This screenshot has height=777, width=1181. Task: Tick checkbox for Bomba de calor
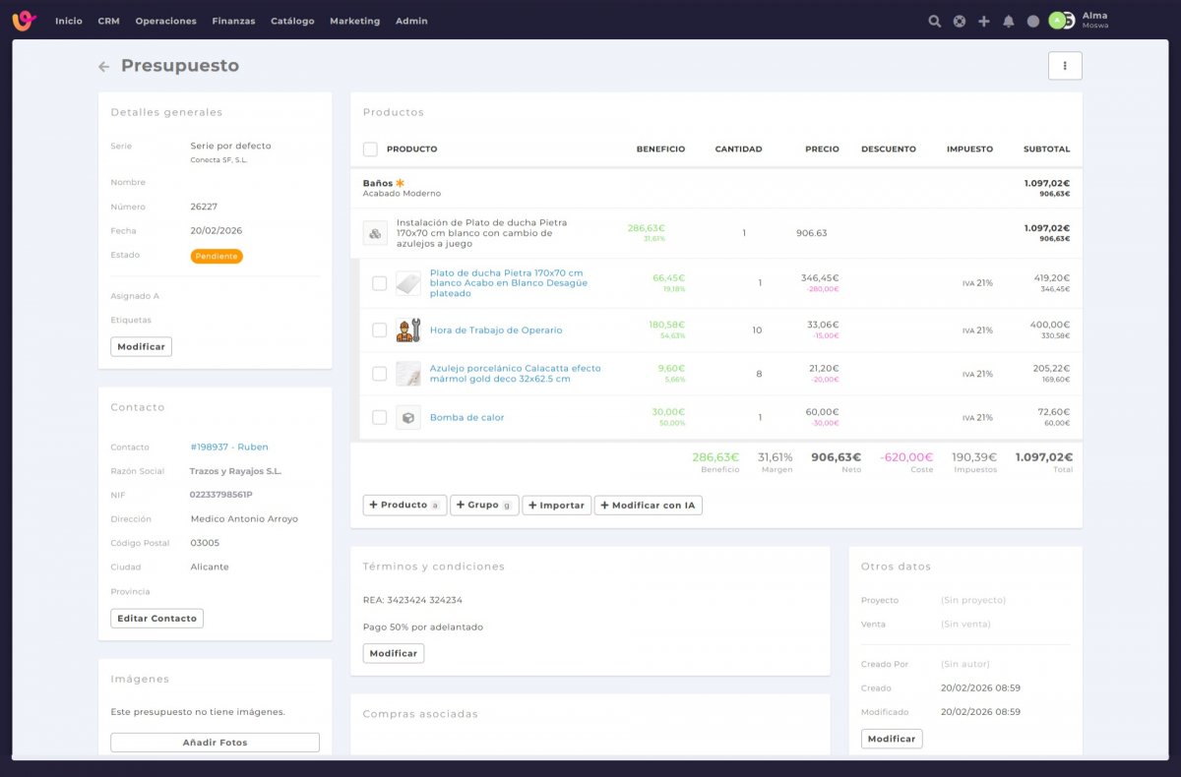point(379,417)
